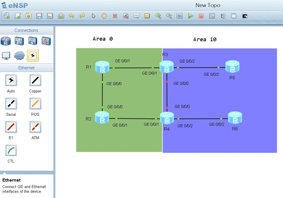
Task: Open the CLI window toolbar icon
Action: (245, 16)
